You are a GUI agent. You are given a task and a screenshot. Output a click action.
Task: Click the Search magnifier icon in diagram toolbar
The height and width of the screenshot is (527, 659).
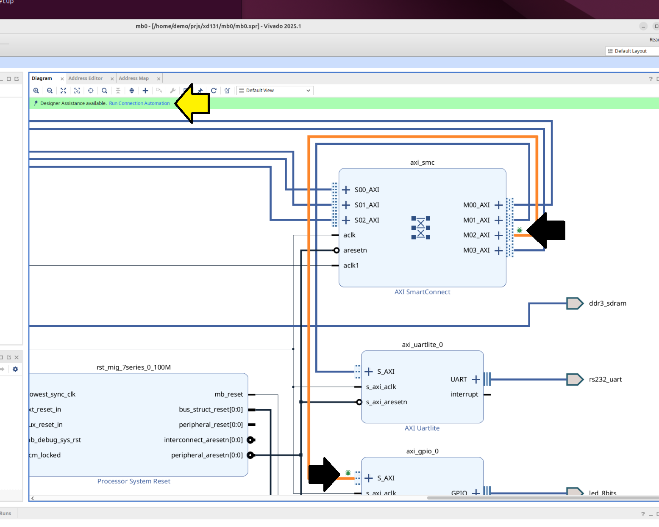(104, 91)
